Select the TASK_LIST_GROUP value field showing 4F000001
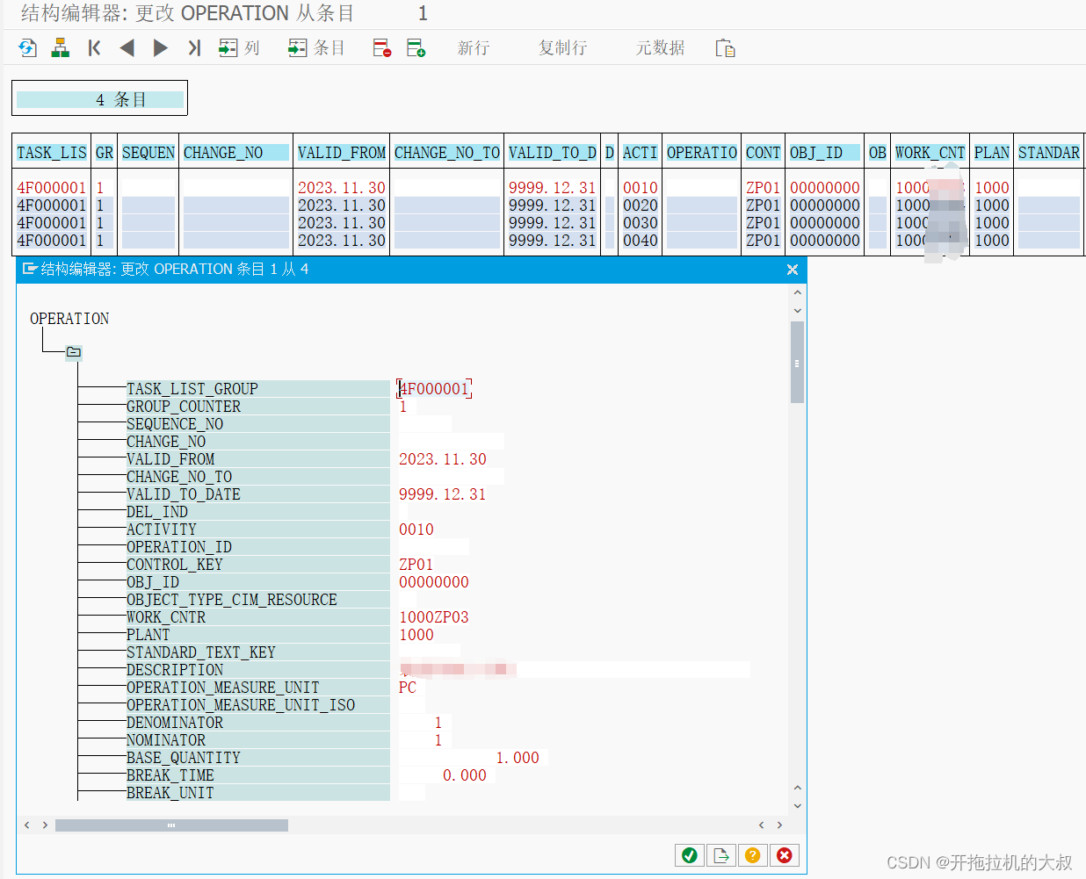 click(434, 388)
